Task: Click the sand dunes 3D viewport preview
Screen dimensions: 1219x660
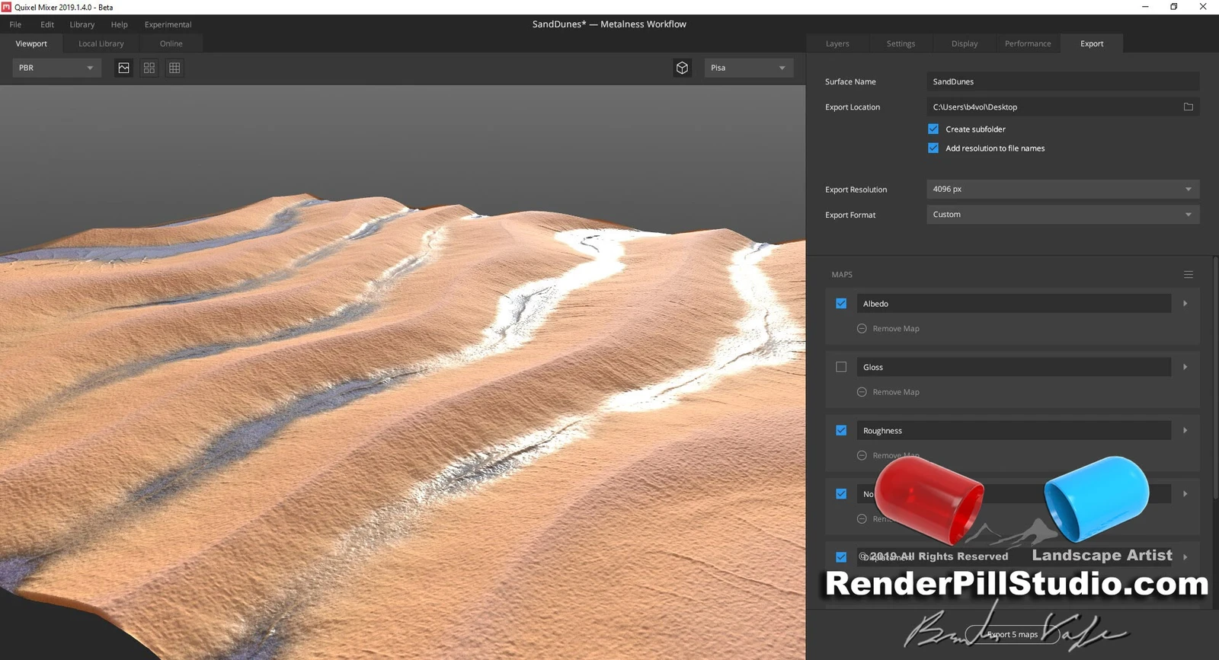Action: point(402,372)
